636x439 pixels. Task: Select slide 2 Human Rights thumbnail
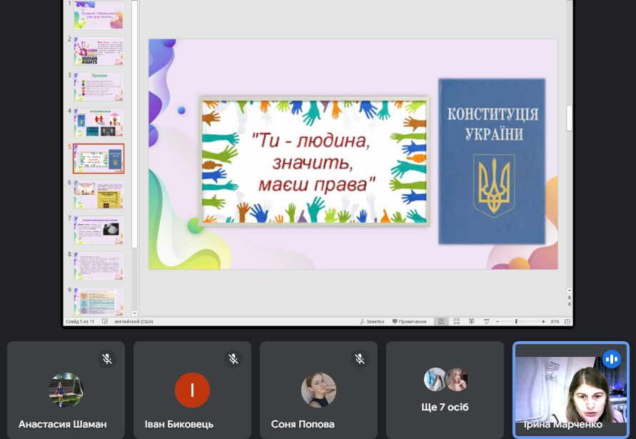click(x=99, y=51)
